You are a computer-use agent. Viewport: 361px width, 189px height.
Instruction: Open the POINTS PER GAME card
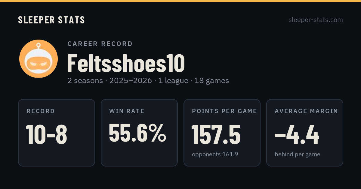click(222, 133)
